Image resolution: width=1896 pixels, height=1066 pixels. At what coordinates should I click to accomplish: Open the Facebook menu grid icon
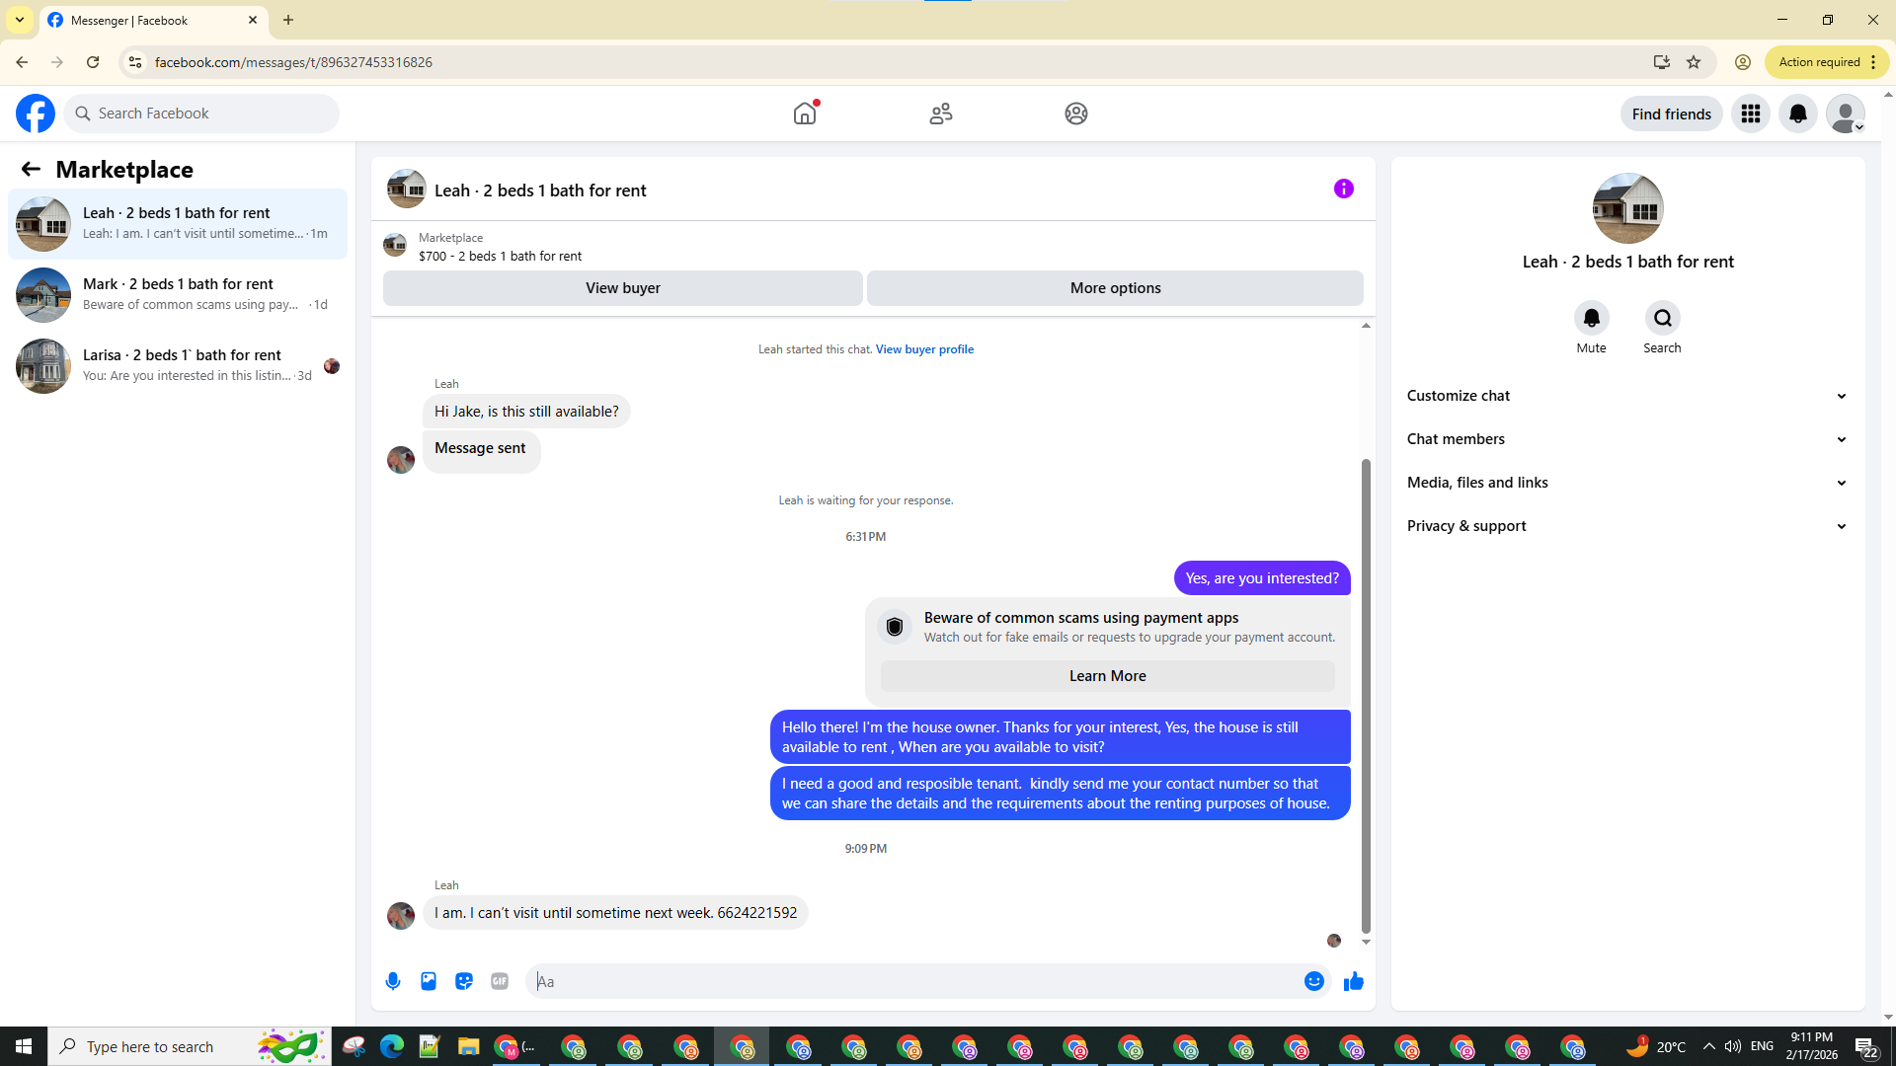coord(1750,114)
